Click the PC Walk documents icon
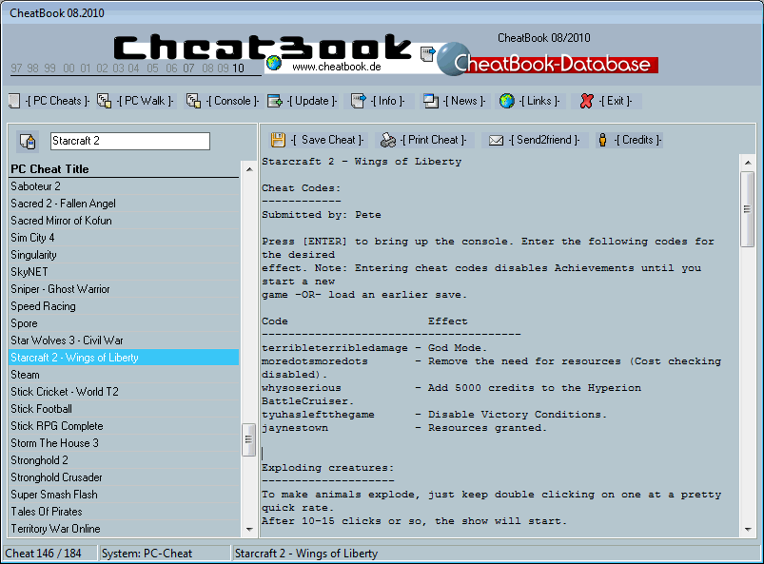Image resolution: width=764 pixels, height=564 pixels. tap(104, 101)
